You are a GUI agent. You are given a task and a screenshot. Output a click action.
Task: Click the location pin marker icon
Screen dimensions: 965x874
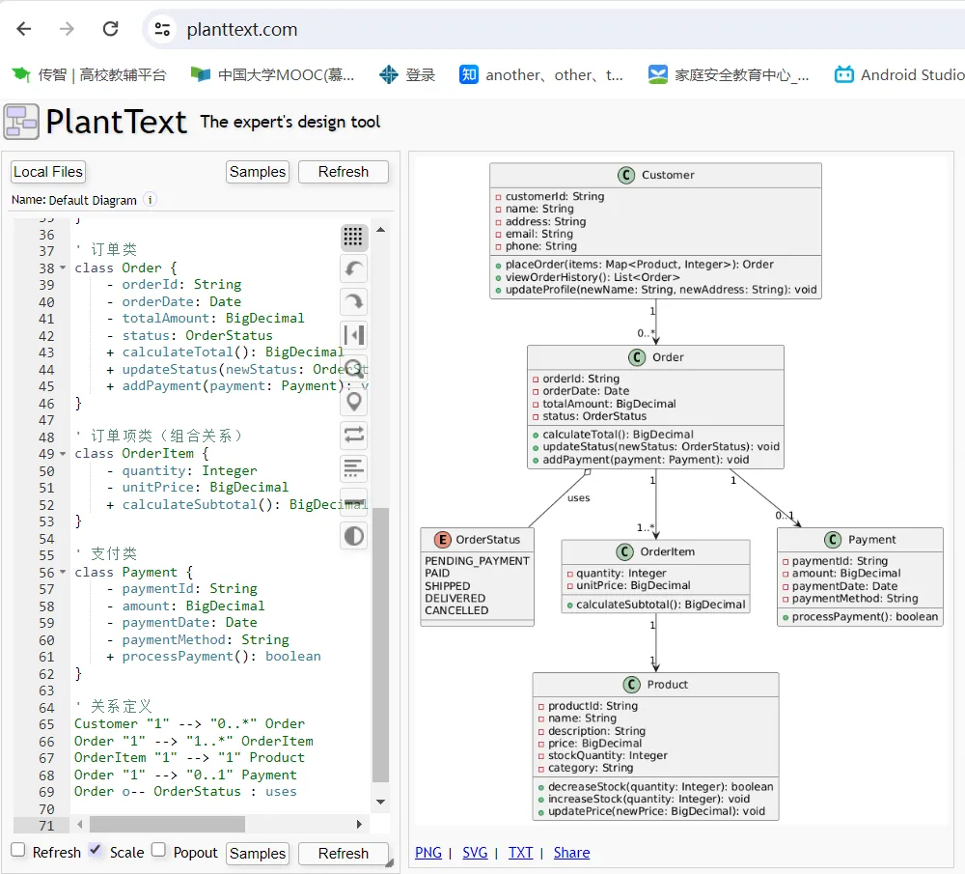pyautogui.click(x=353, y=402)
